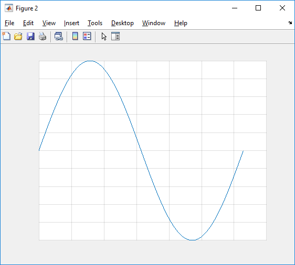The height and width of the screenshot is (265, 295).
Task: Open the View menu
Action: point(49,23)
